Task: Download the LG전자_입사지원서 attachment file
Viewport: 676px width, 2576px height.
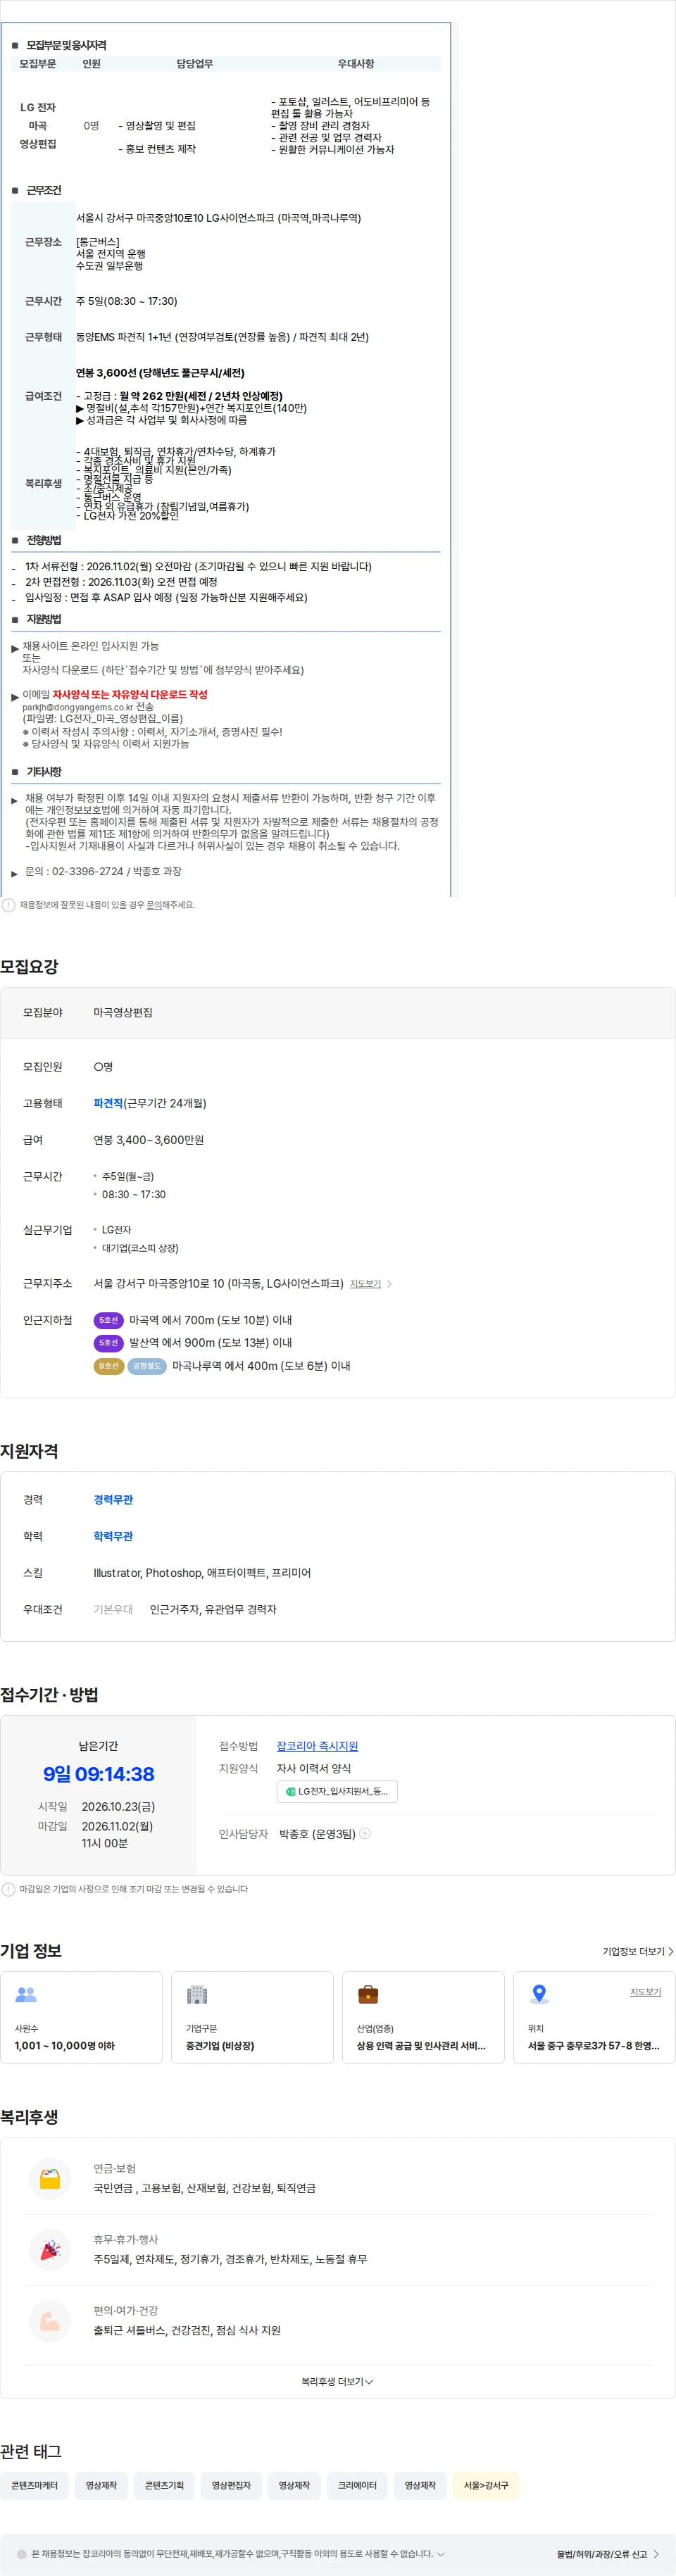Action: click(337, 1791)
